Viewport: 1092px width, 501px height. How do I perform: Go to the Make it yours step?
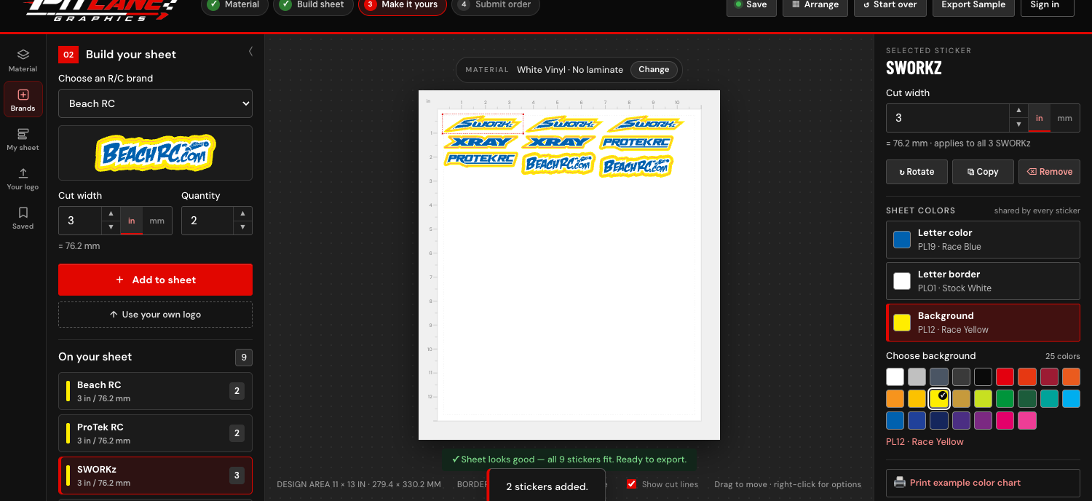[x=403, y=4]
